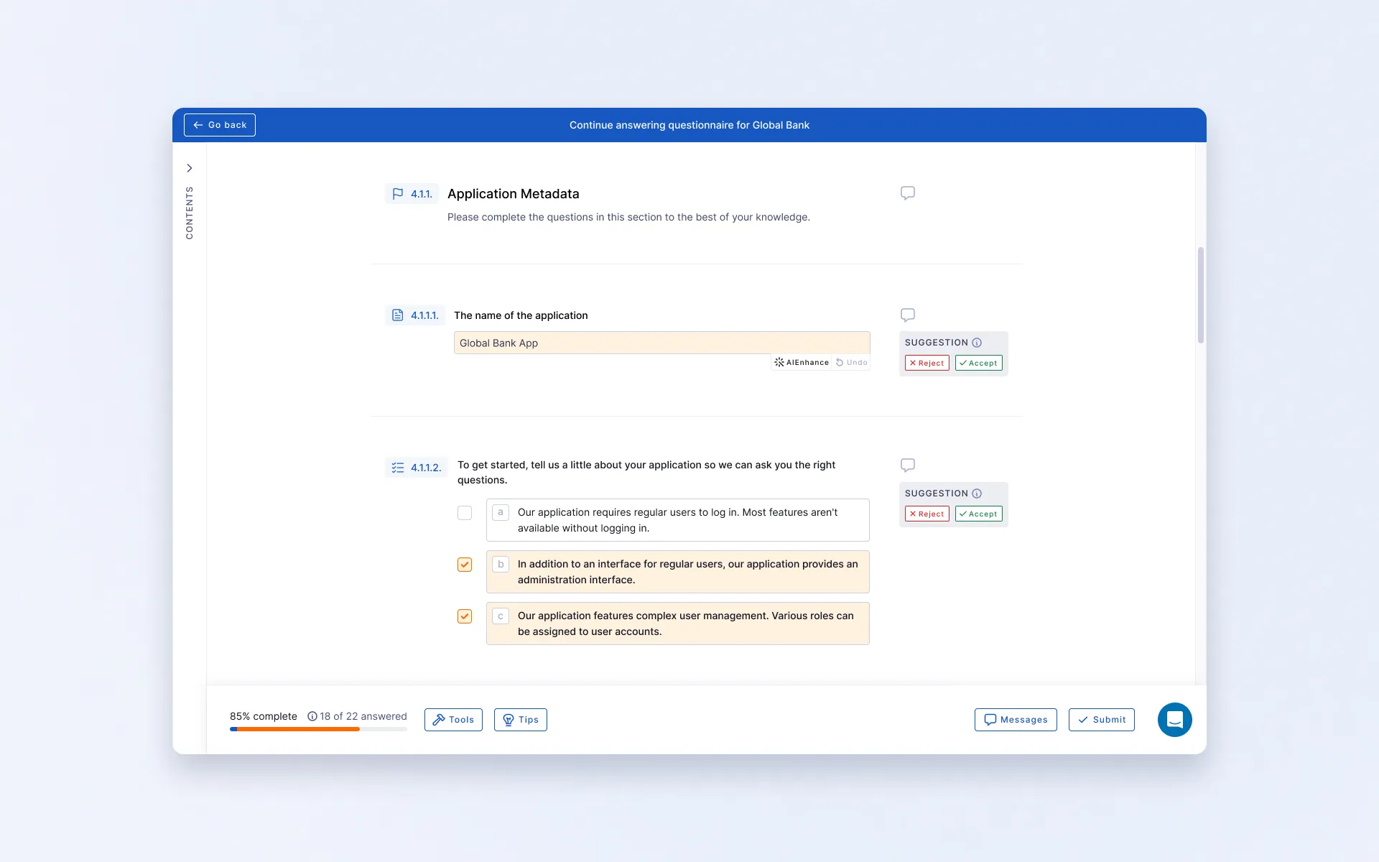The height and width of the screenshot is (862, 1379).
Task: Reject the suggestion for question 4.1.1.2
Action: click(x=927, y=514)
